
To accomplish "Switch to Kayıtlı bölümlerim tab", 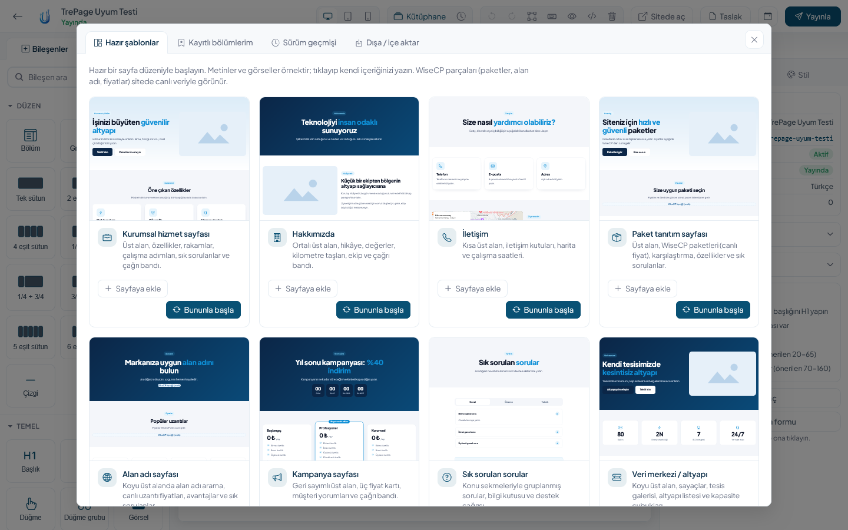I will (216, 42).
